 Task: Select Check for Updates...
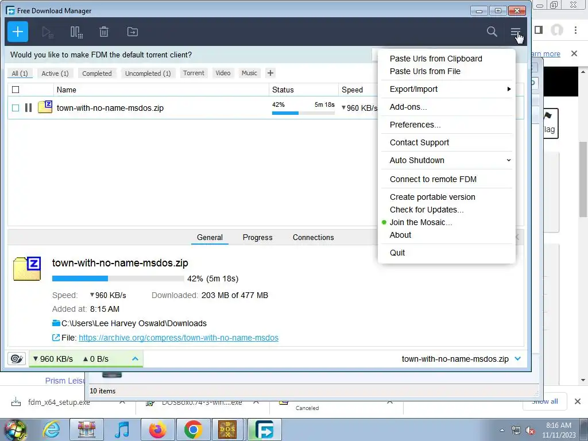(427, 210)
